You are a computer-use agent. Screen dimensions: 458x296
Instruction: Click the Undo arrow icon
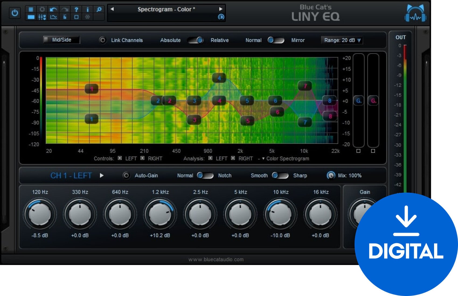(53, 9)
